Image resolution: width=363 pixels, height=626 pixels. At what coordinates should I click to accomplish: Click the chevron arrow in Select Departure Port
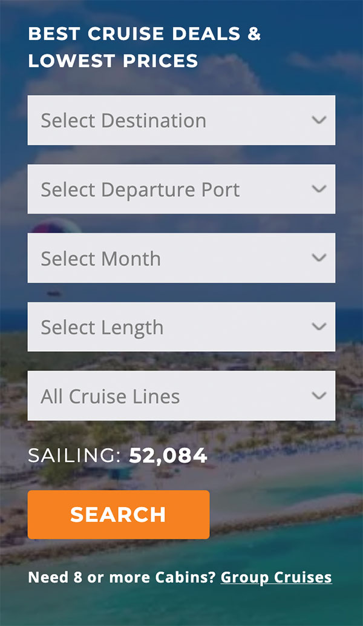pyautogui.click(x=319, y=189)
